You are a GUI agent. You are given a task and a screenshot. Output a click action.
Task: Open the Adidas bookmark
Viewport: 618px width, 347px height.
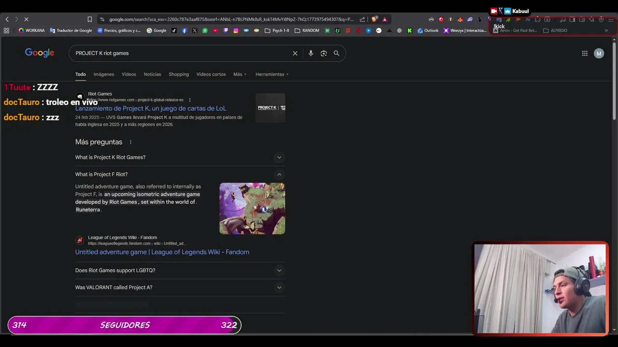point(389,30)
